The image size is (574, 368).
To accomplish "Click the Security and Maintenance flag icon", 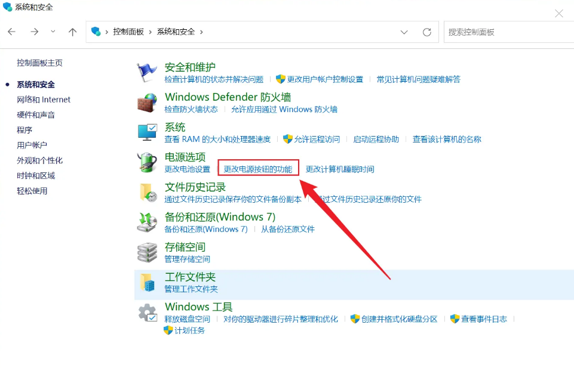I will coord(147,72).
